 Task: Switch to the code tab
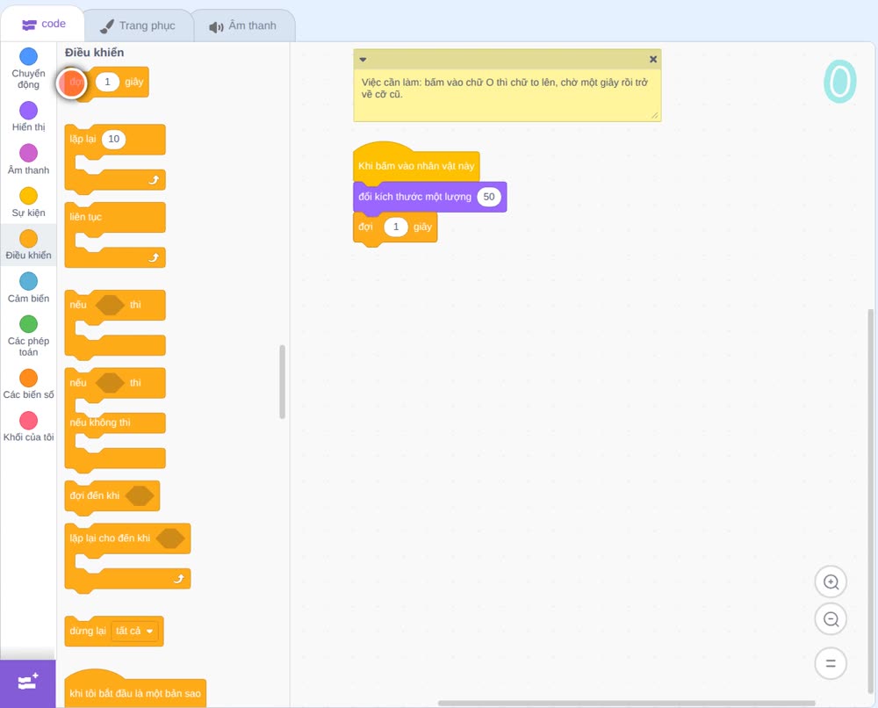[43, 24]
